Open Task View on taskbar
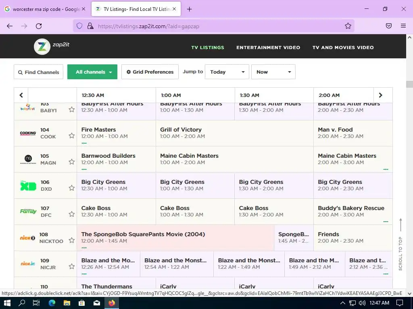Viewport: 413px width, 309px height. pos(36,303)
